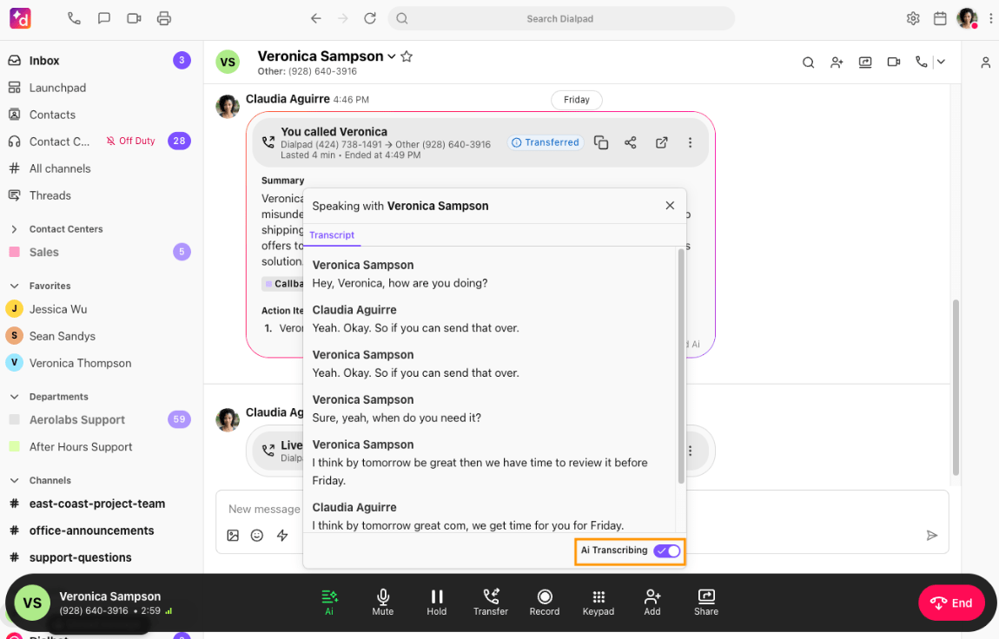
Task: Open quick replies lightning icon
Action: [x=282, y=536]
